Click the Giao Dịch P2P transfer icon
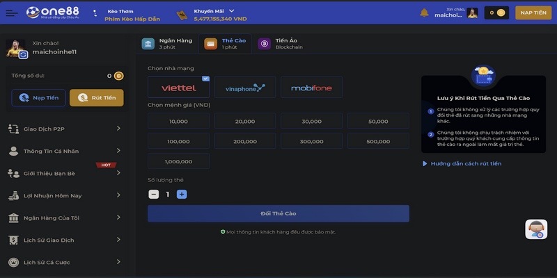 pyautogui.click(x=13, y=129)
